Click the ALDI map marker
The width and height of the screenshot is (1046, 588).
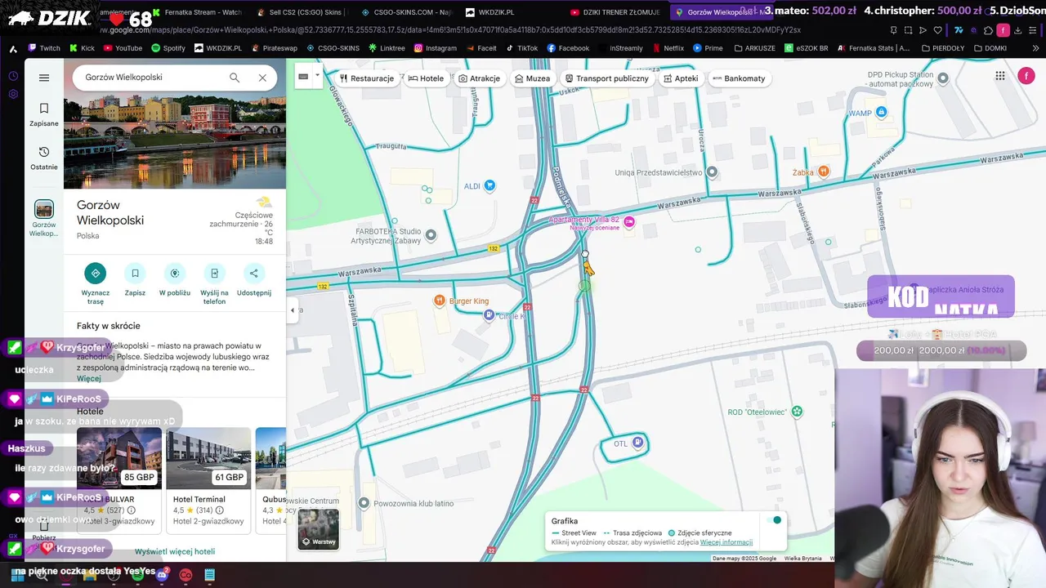[x=489, y=185]
